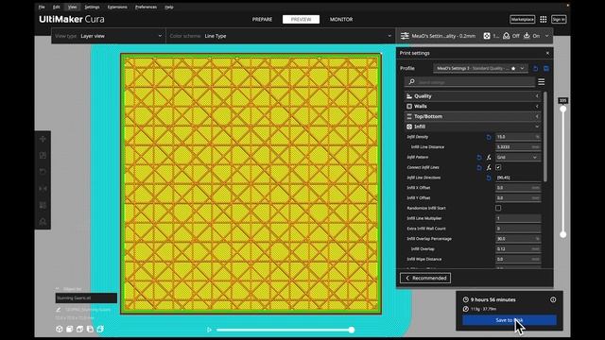The height and width of the screenshot is (340, 605).
Task: Switch to 3D perspective view icon
Action: 60,329
